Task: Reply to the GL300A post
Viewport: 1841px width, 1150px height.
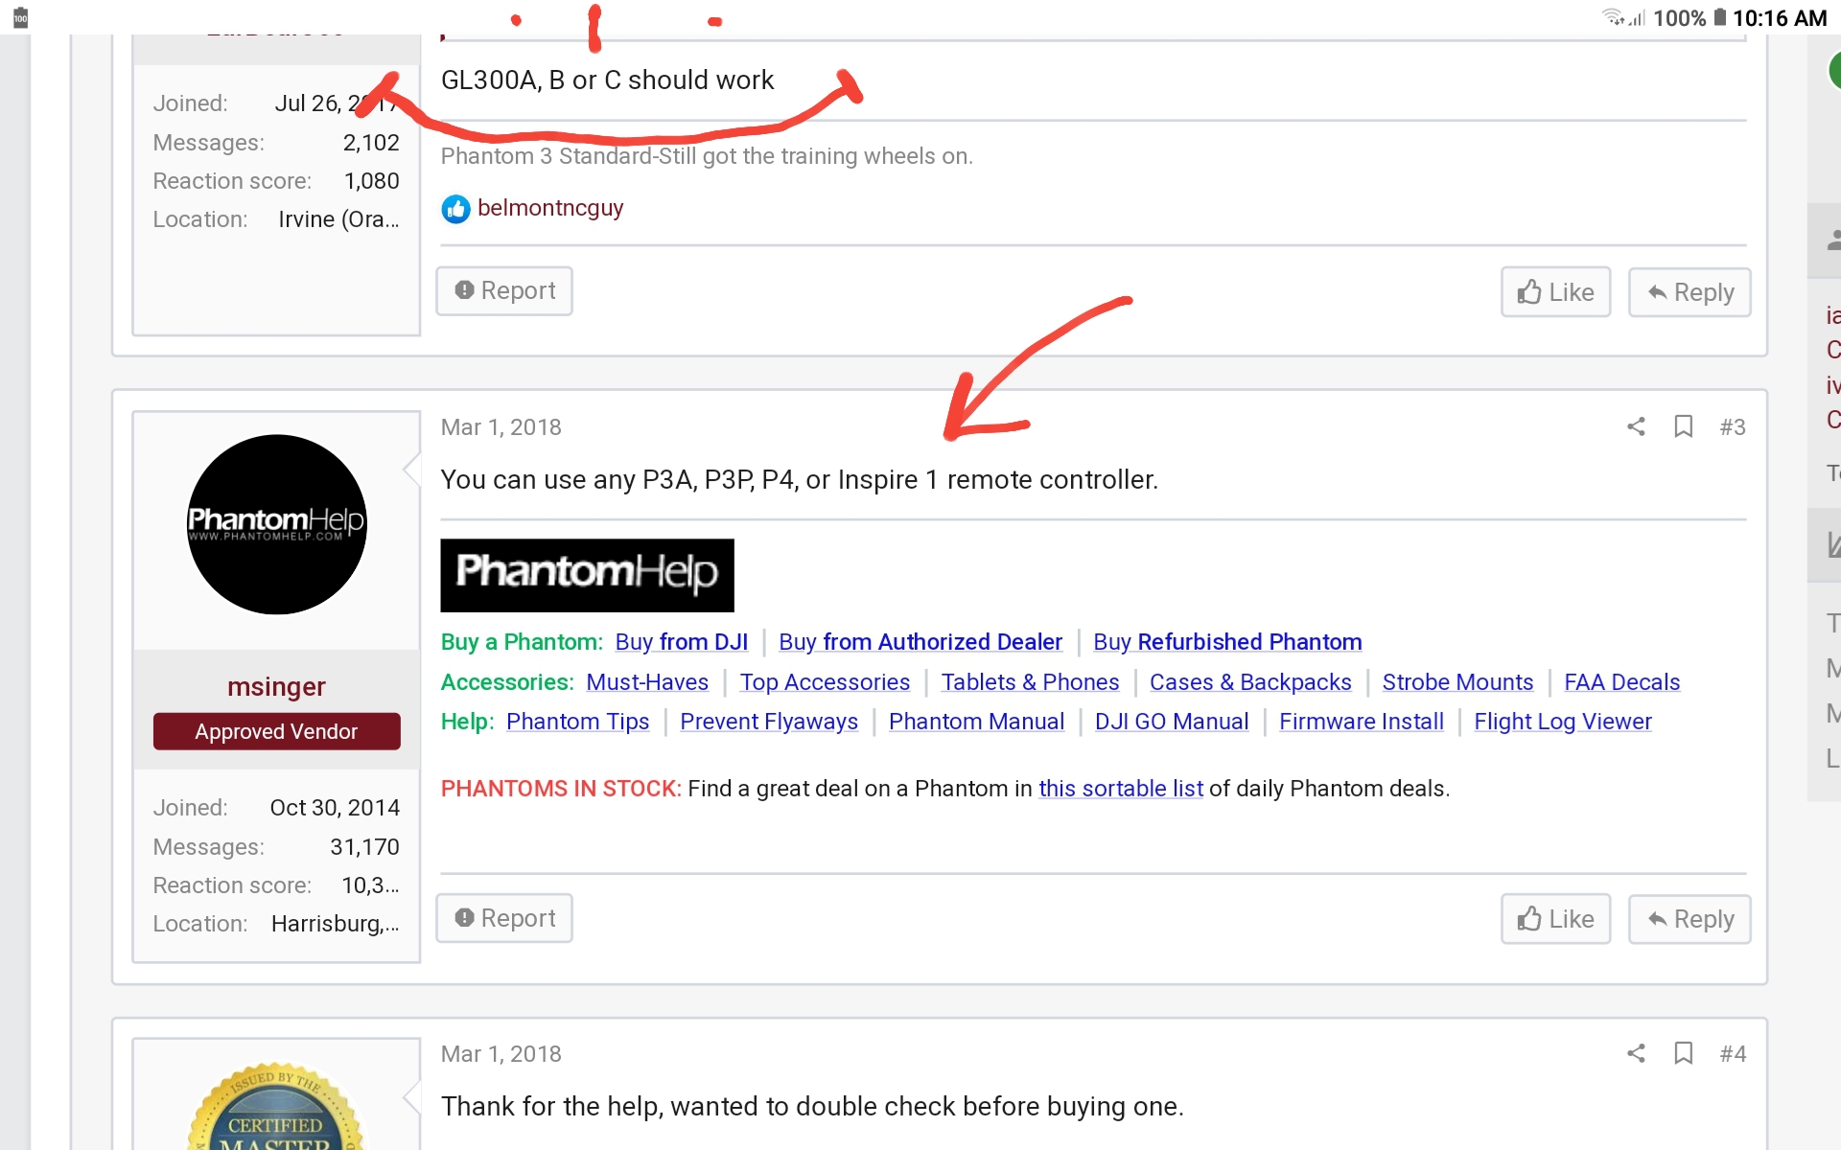Action: (1690, 292)
